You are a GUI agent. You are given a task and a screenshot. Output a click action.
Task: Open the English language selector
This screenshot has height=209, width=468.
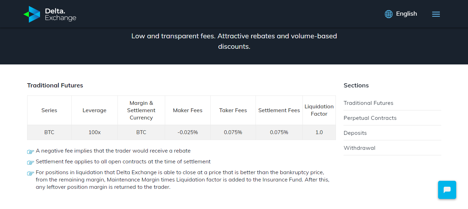(x=406, y=14)
